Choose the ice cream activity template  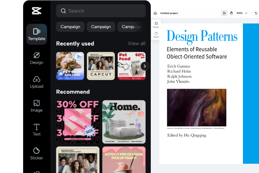124,160
